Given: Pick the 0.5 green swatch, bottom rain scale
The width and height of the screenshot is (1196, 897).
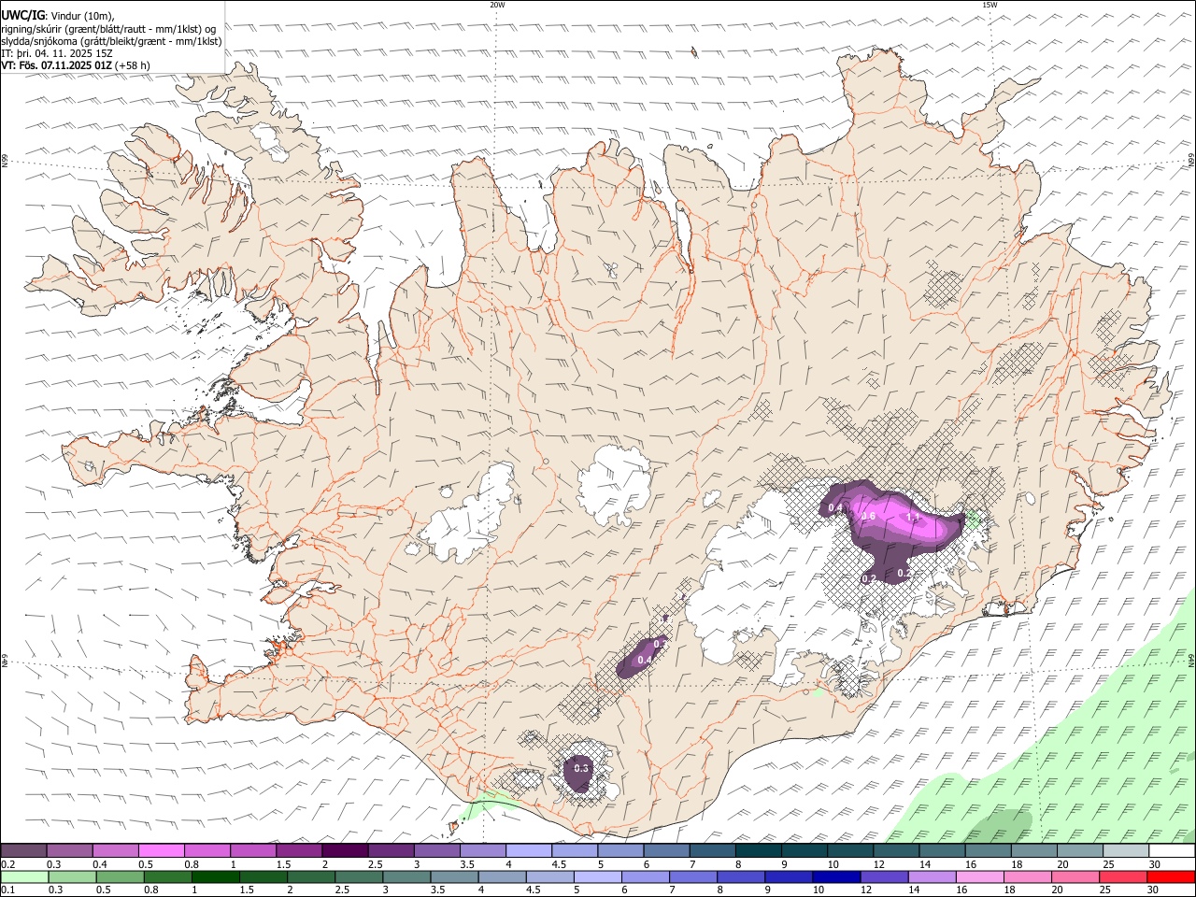Looking at the screenshot, I should pyautogui.click(x=120, y=877).
